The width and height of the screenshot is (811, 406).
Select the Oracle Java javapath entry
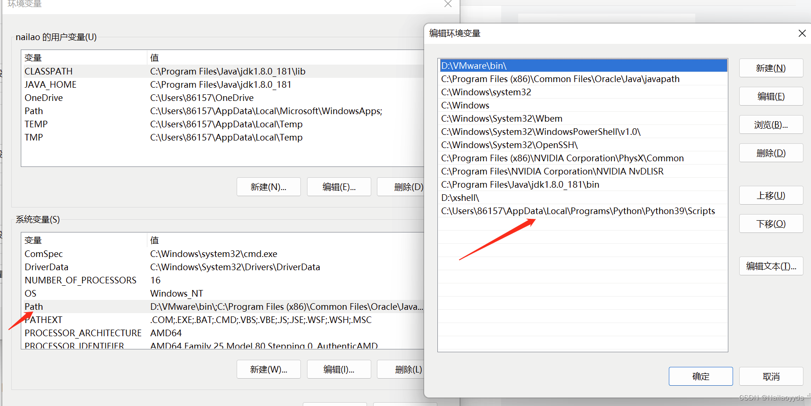(x=583, y=79)
